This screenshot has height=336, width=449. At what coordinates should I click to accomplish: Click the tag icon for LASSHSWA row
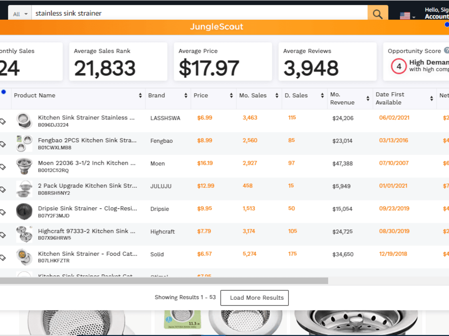pyautogui.click(x=3, y=121)
